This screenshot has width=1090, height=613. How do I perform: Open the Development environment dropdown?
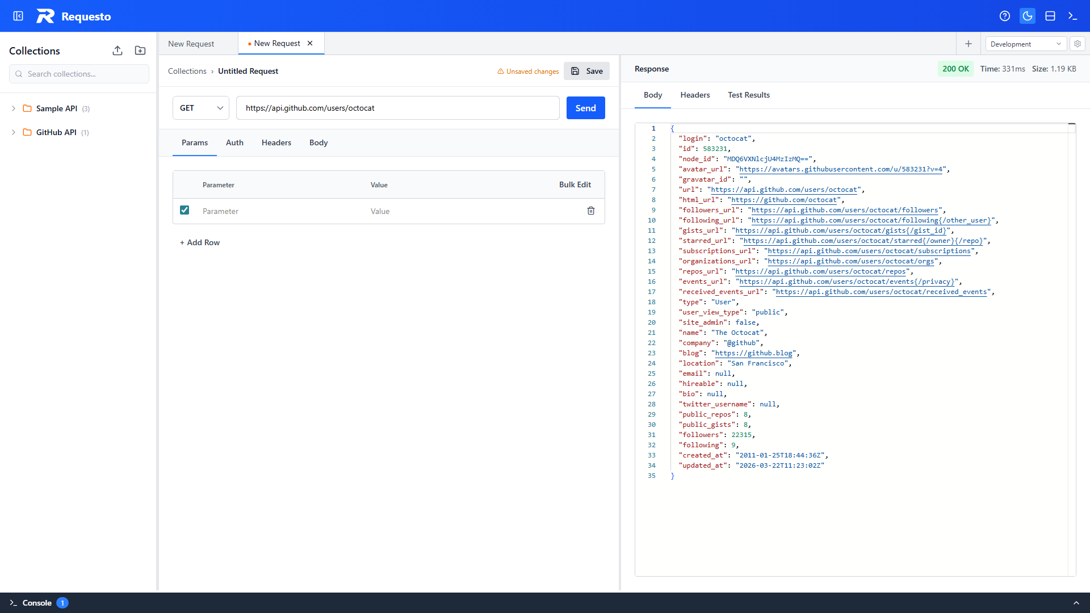pos(1025,44)
